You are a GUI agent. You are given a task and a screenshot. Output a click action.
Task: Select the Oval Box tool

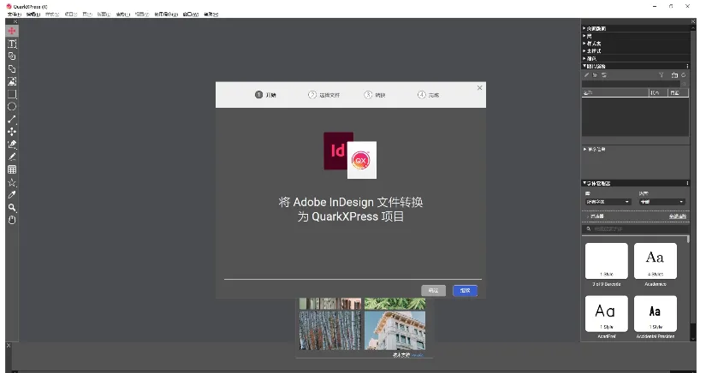point(12,107)
